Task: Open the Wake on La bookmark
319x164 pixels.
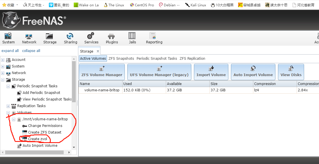Action: click(x=86, y=5)
